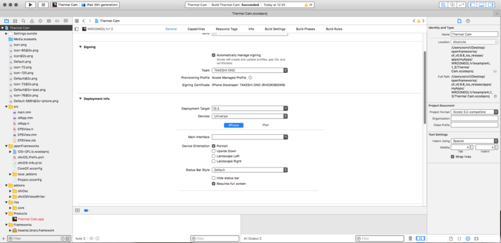Open the Status Bar Style dropdown
This screenshot has width=501, height=243.
[250, 170]
